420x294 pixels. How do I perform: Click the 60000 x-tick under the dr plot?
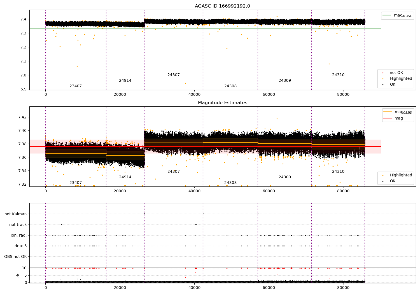coord(269,288)
